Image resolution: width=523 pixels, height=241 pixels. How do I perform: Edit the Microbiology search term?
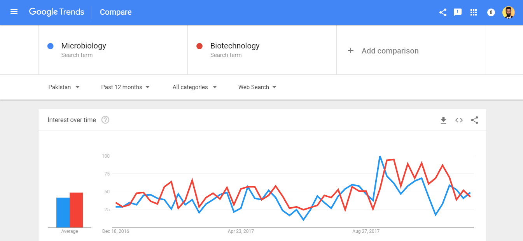84,46
